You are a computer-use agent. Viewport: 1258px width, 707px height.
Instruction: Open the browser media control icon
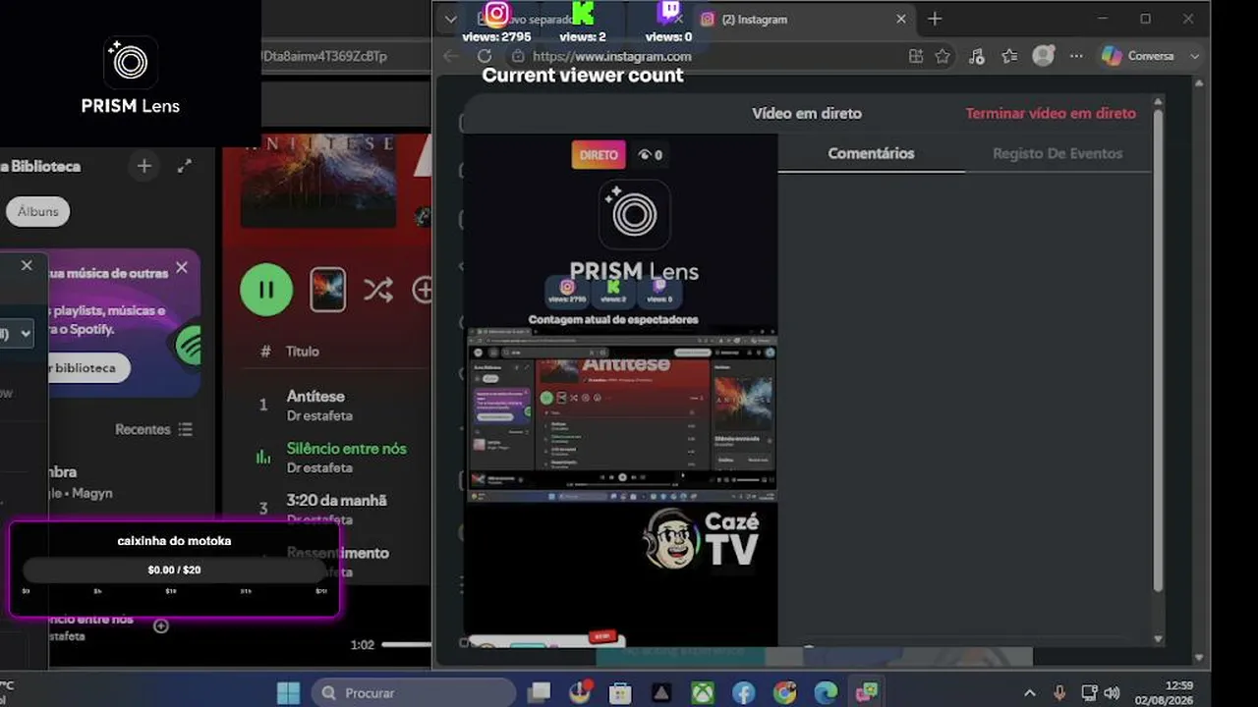[976, 56]
